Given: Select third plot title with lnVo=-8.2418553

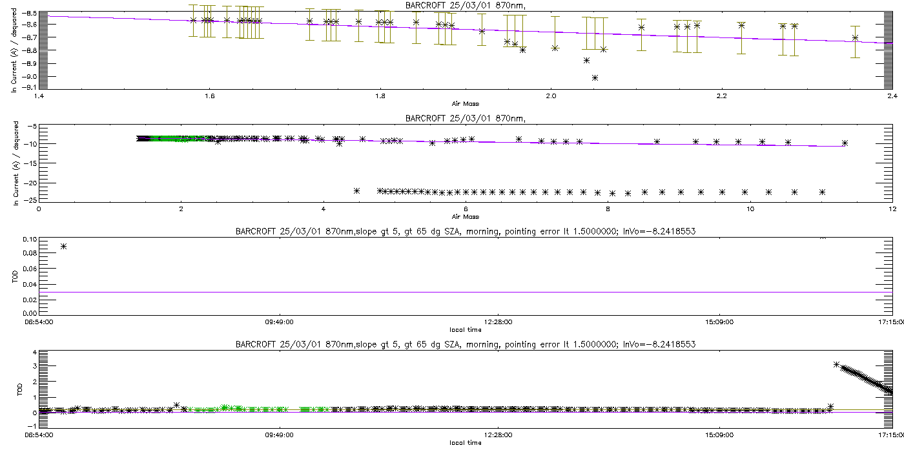Looking at the screenshot, I should coord(465,231).
